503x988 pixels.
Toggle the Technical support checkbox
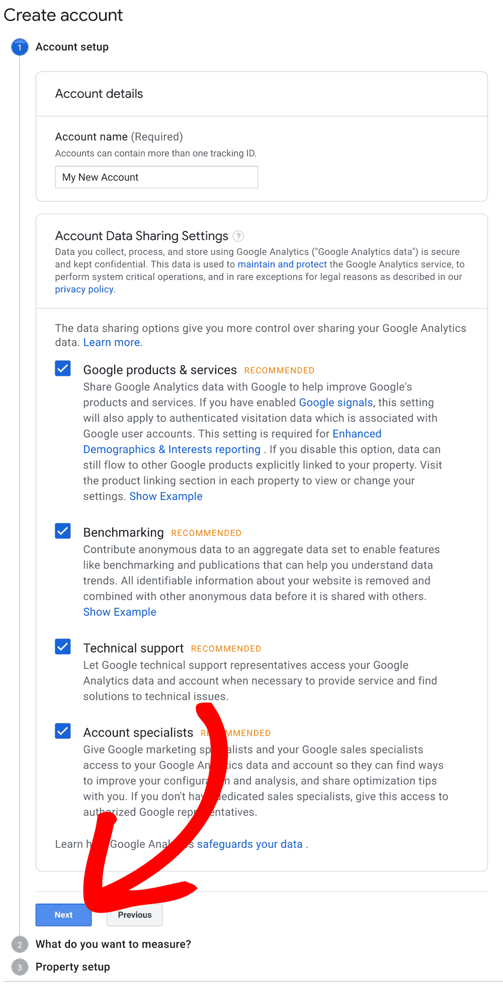(x=63, y=646)
